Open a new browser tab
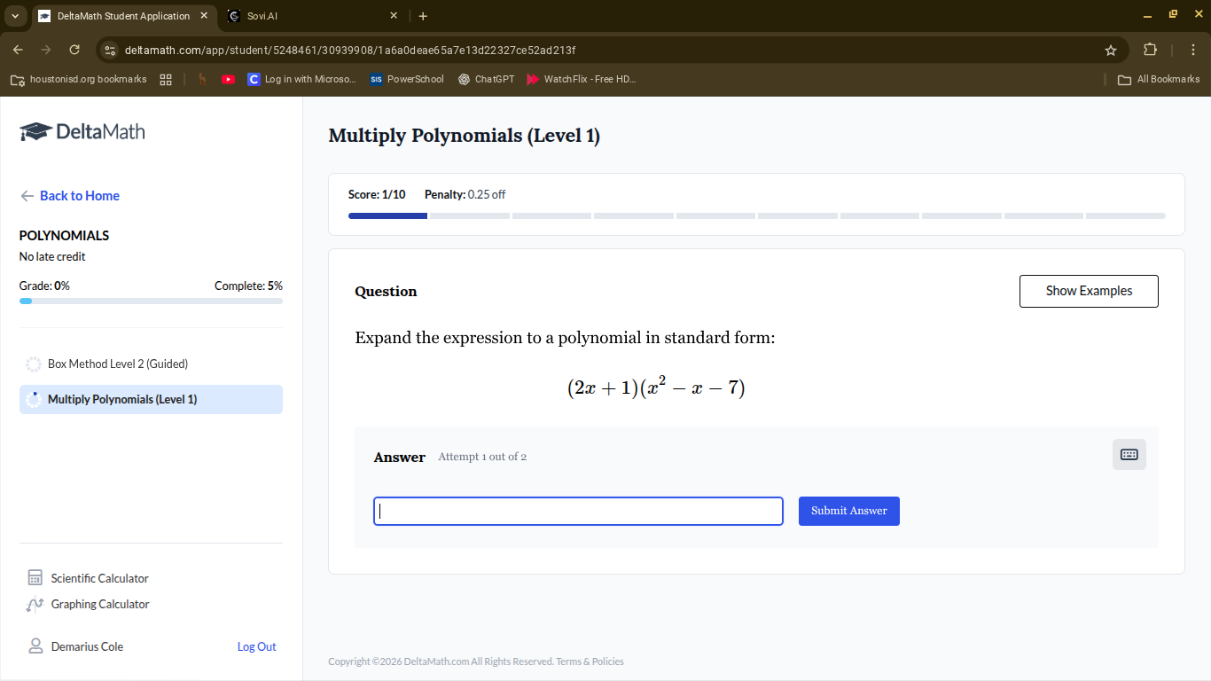The height and width of the screenshot is (681, 1211). point(423,16)
